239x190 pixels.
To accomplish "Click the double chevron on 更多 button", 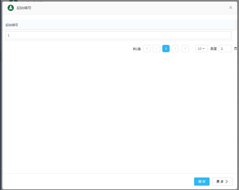I will pos(226,182).
